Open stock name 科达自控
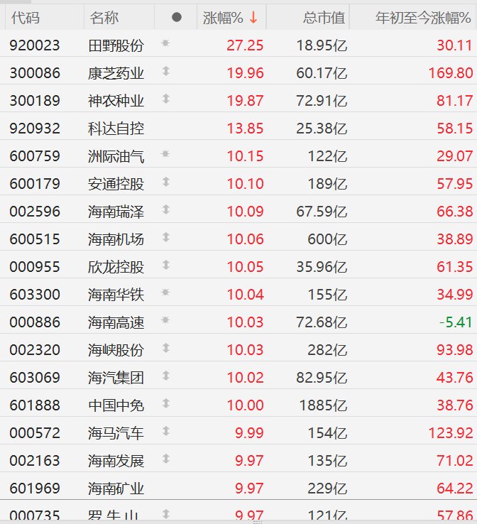The image size is (477, 524). click(x=116, y=129)
